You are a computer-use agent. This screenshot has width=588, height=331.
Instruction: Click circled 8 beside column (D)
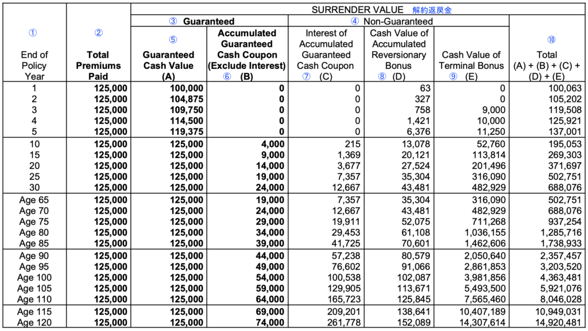click(x=382, y=76)
